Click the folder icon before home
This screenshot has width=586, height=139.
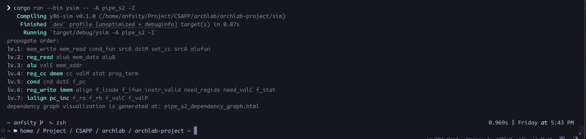tap(15, 131)
